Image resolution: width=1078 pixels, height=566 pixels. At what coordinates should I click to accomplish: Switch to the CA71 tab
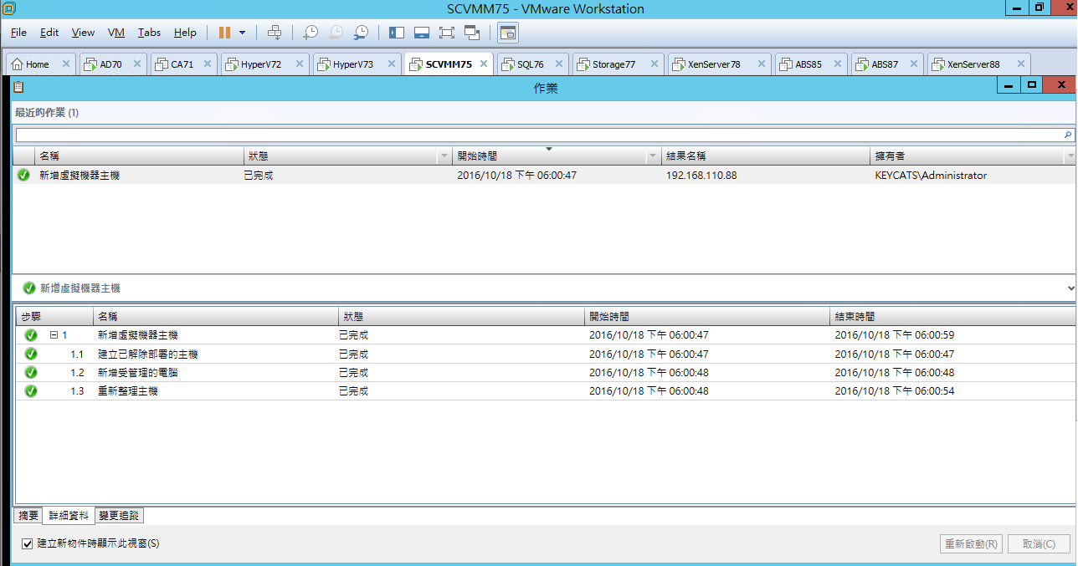(x=182, y=64)
